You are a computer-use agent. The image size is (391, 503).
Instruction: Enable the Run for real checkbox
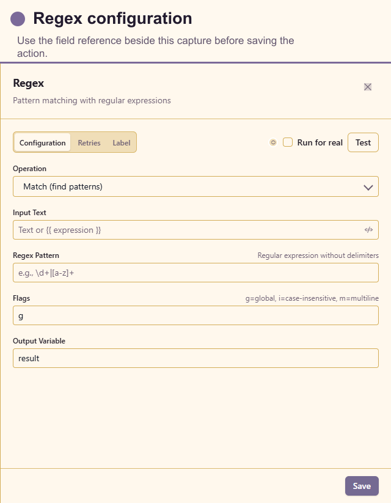[288, 142]
